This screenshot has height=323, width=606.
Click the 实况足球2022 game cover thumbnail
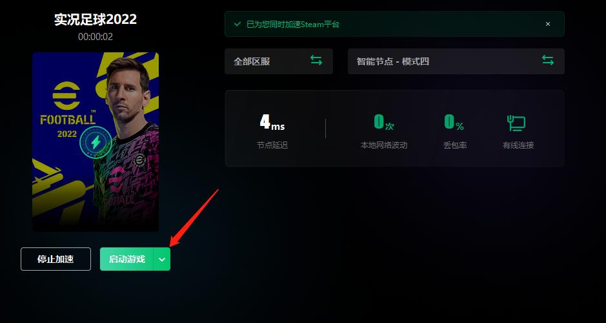coord(96,142)
